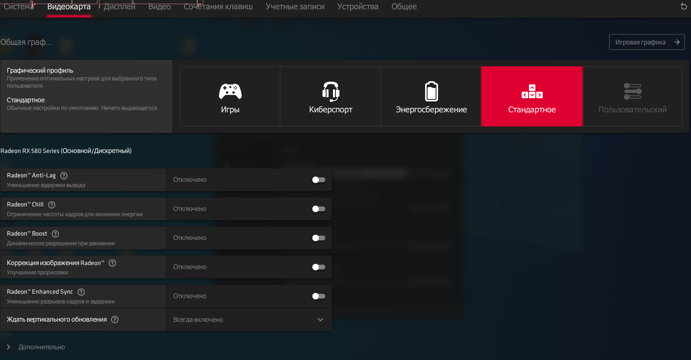691x360 pixels.
Task: Click the Общая граф... section title
Action: (26, 42)
